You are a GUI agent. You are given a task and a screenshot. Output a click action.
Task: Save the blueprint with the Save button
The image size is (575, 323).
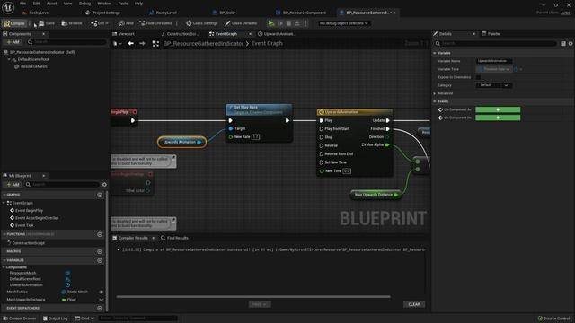(47, 23)
